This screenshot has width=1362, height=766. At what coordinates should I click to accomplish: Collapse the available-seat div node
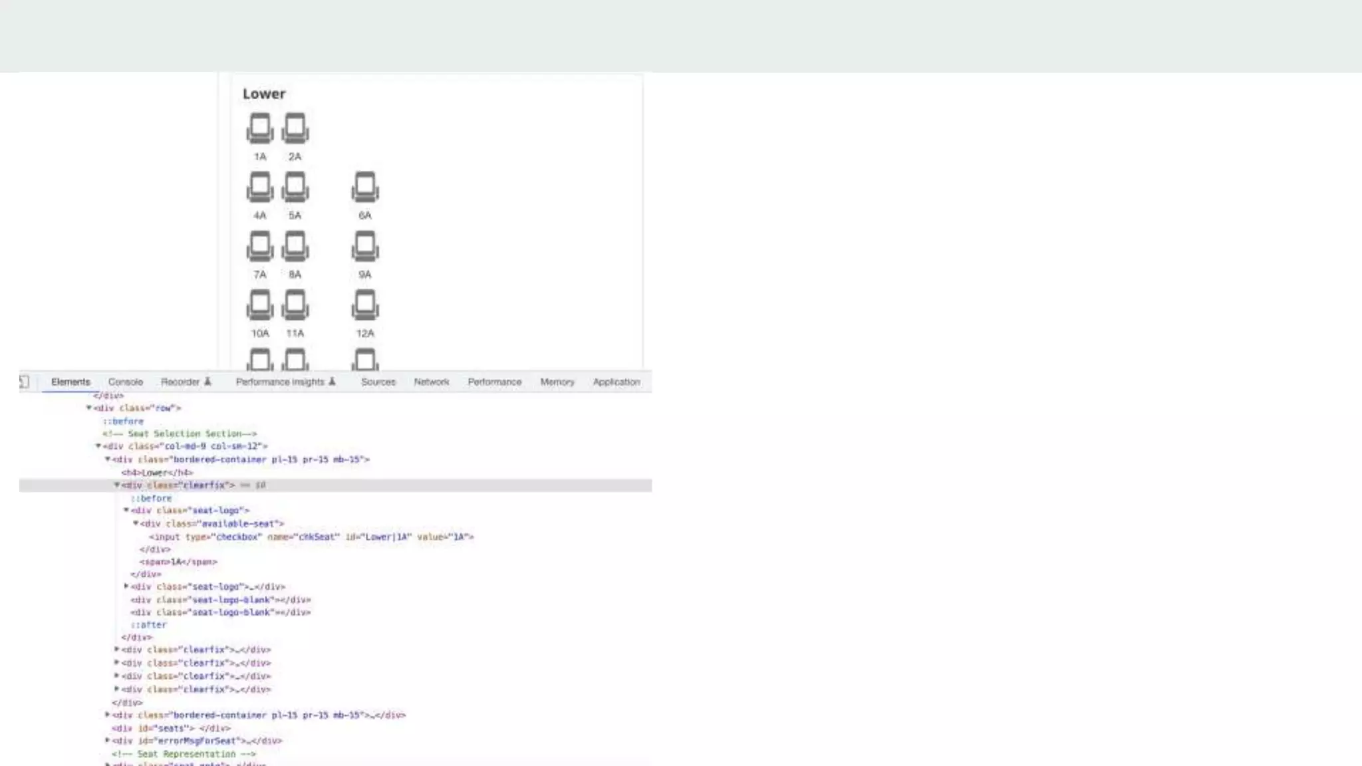pos(136,524)
